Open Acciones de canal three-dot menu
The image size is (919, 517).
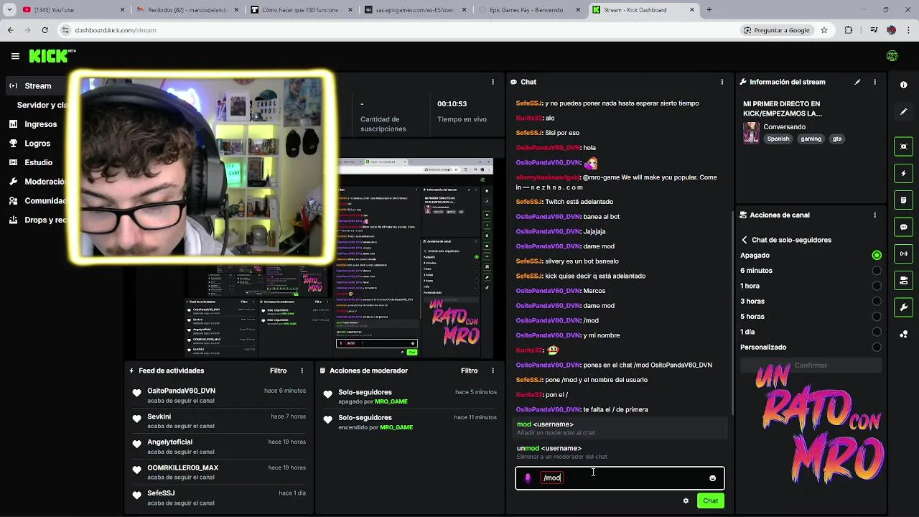coord(874,215)
